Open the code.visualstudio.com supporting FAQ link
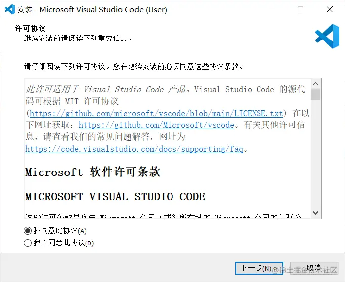The width and height of the screenshot is (345, 282). pos(134,149)
